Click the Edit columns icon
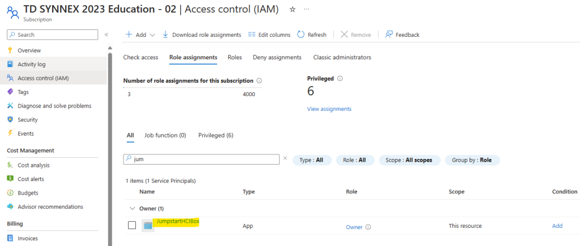This screenshot has width=580, height=246. point(251,34)
